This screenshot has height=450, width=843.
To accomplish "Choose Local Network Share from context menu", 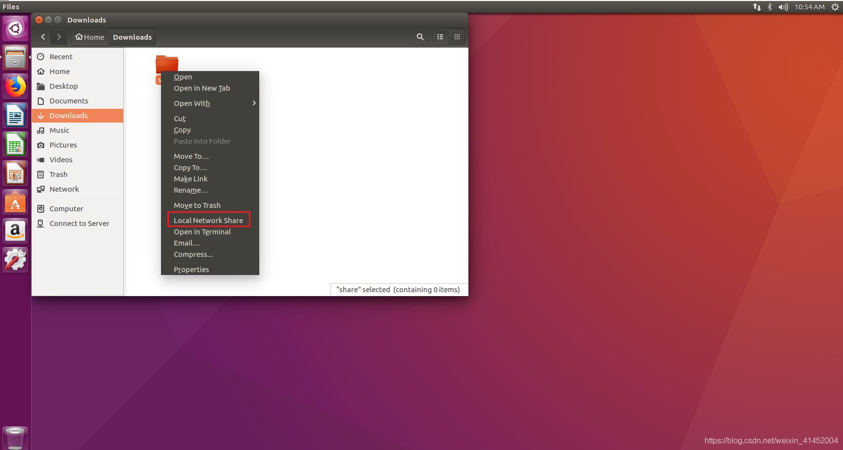I will pos(208,220).
